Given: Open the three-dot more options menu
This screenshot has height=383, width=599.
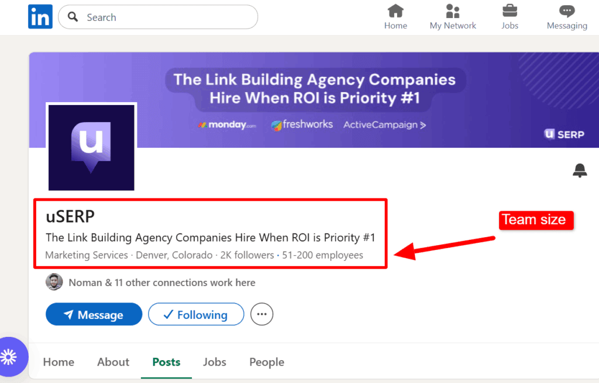Looking at the screenshot, I should [261, 315].
